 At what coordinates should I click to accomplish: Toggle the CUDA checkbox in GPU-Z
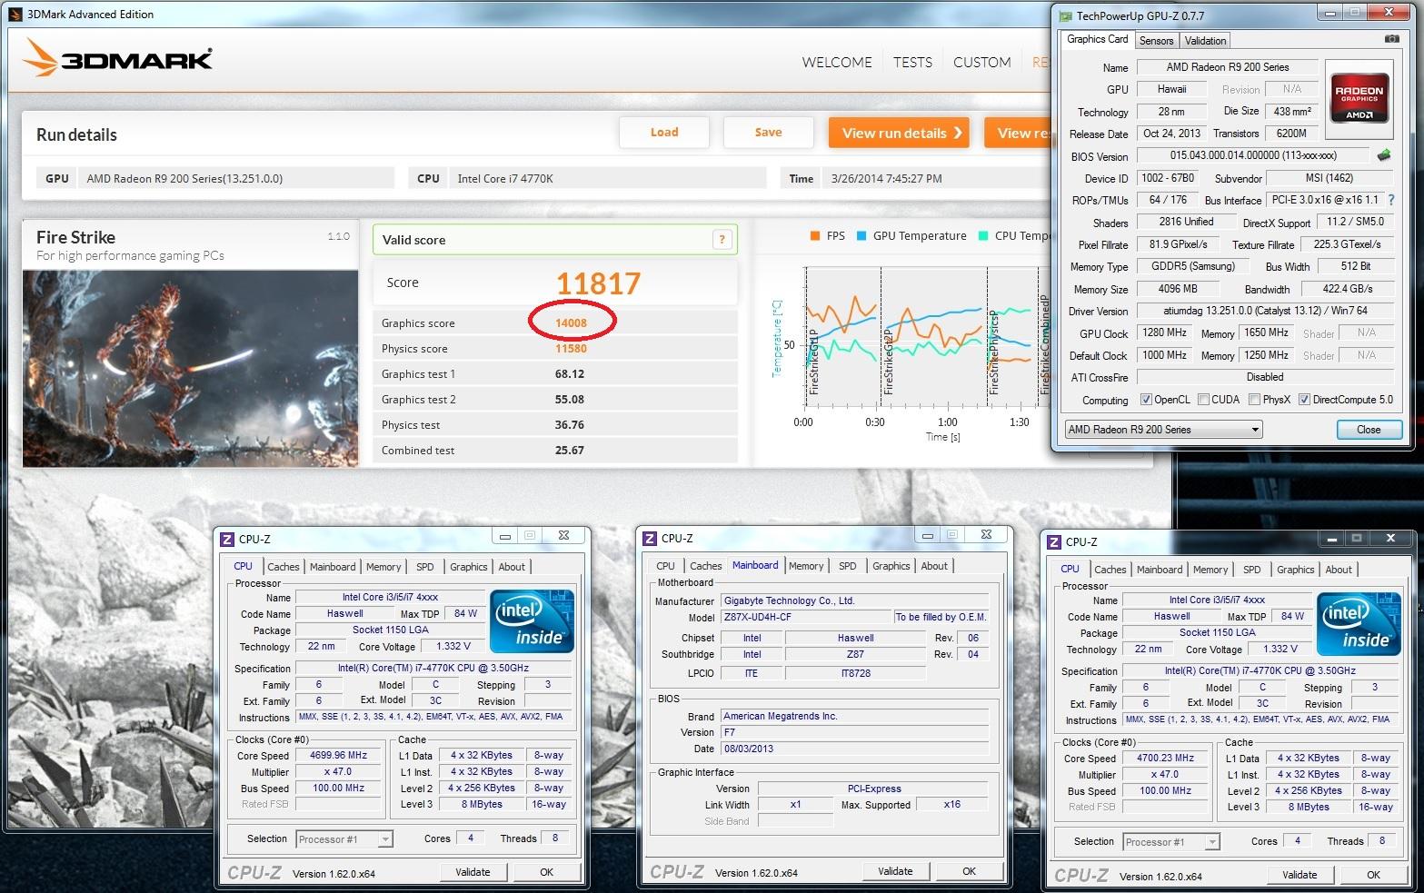pyautogui.click(x=1203, y=400)
